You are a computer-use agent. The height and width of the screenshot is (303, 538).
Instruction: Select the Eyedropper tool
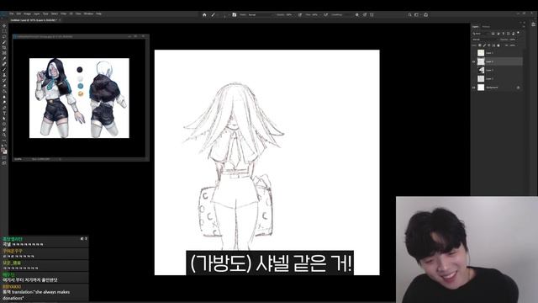tap(4, 58)
